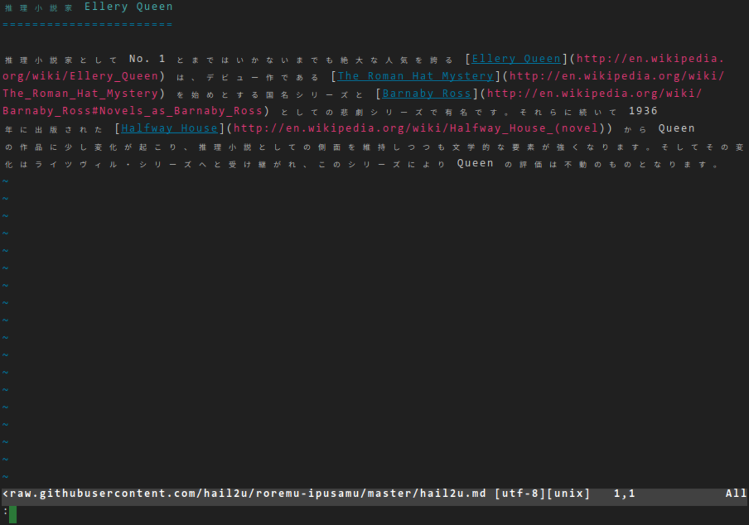Click the 'Ellery Queen' heading on the first line
Image resolution: width=749 pixels, height=525 pixels.
click(128, 7)
